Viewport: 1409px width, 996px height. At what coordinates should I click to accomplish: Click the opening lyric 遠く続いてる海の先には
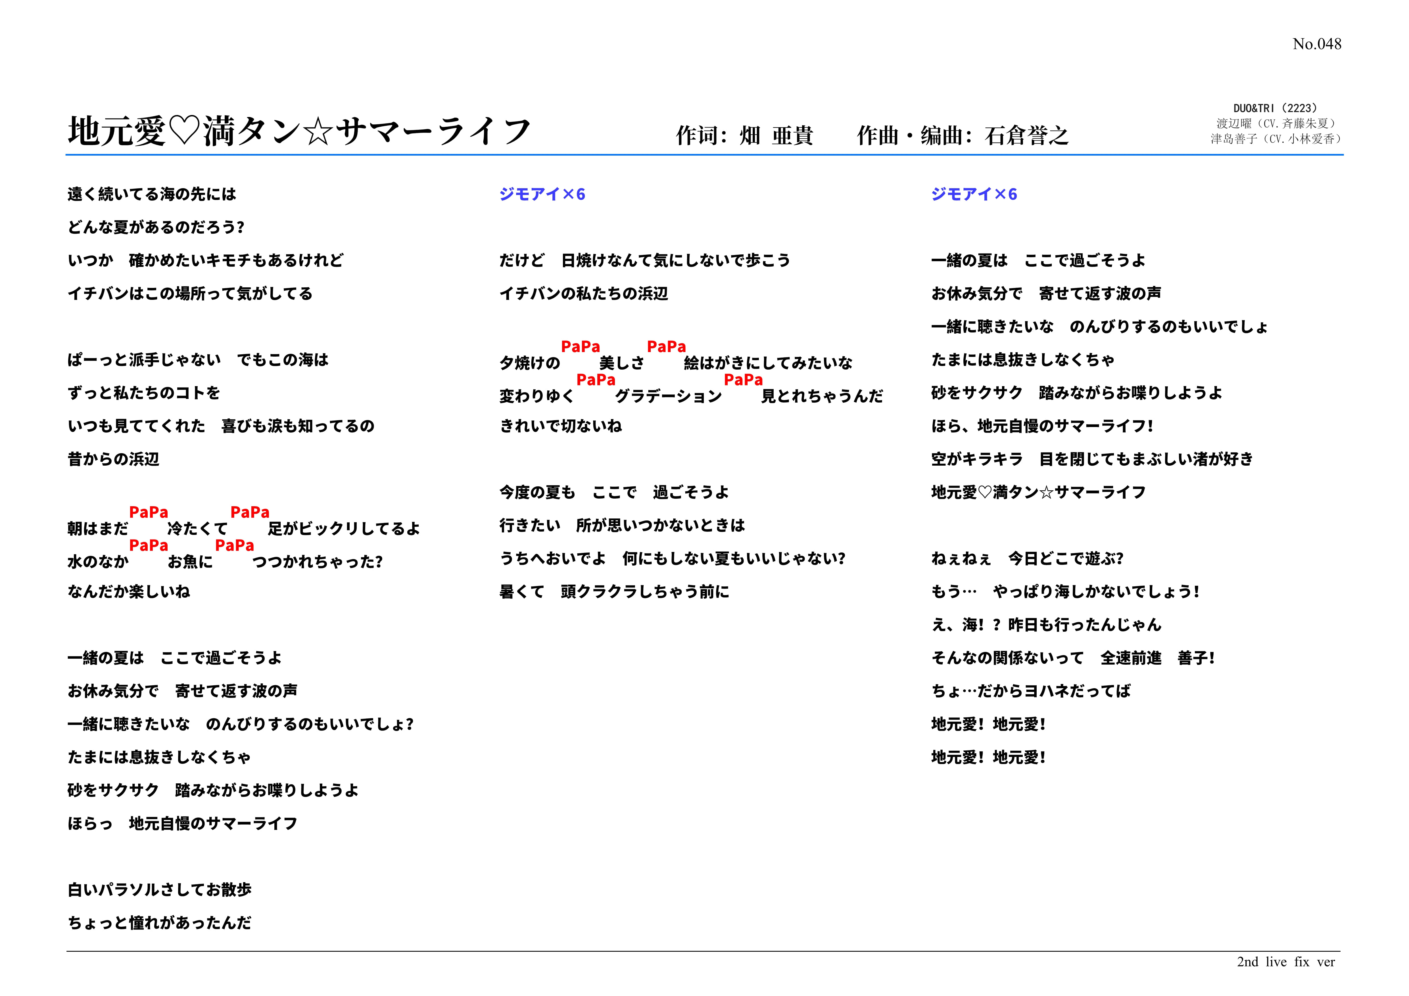pyautogui.click(x=152, y=194)
